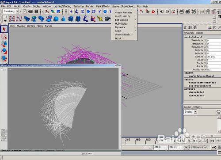The image size is (221, 160).
Task: Open the Rendering menu set dropdown
Action: (x=17, y=11)
